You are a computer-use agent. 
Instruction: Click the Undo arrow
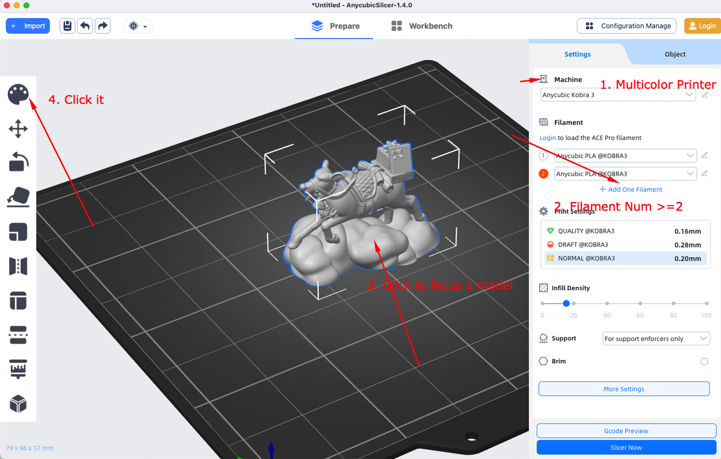(85, 26)
